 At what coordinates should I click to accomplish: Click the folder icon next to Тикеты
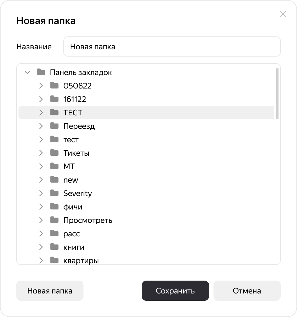click(x=54, y=153)
